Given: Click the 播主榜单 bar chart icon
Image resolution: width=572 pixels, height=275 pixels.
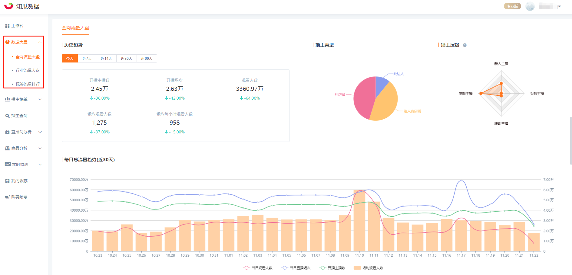Looking at the screenshot, I should tap(7, 99).
